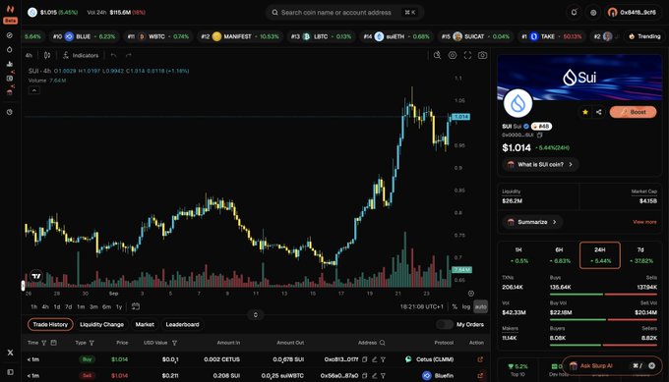This screenshot has width=669, height=382.
Task: Undo the last chart action
Action: click(113, 55)
